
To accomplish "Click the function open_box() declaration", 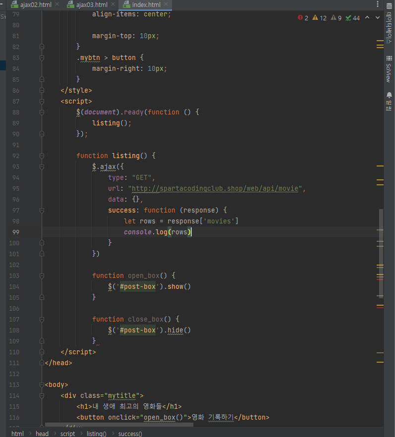I will click(x=133, y=276).
